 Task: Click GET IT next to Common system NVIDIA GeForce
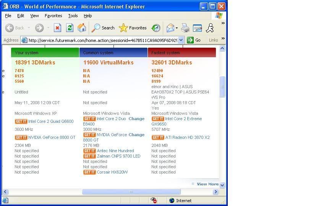[89, 135]
